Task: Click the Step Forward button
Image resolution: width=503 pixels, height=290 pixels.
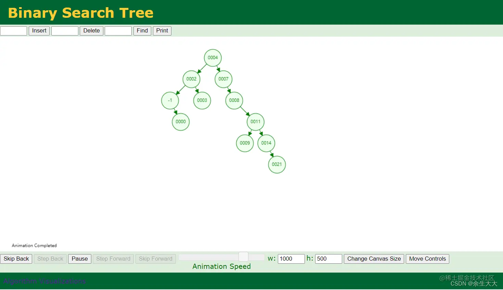Action: (113, 259)
